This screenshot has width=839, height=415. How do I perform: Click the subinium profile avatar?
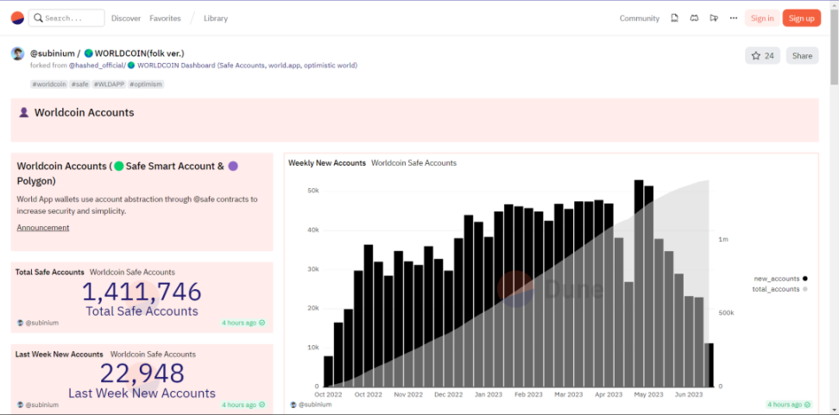pos(17,53)
